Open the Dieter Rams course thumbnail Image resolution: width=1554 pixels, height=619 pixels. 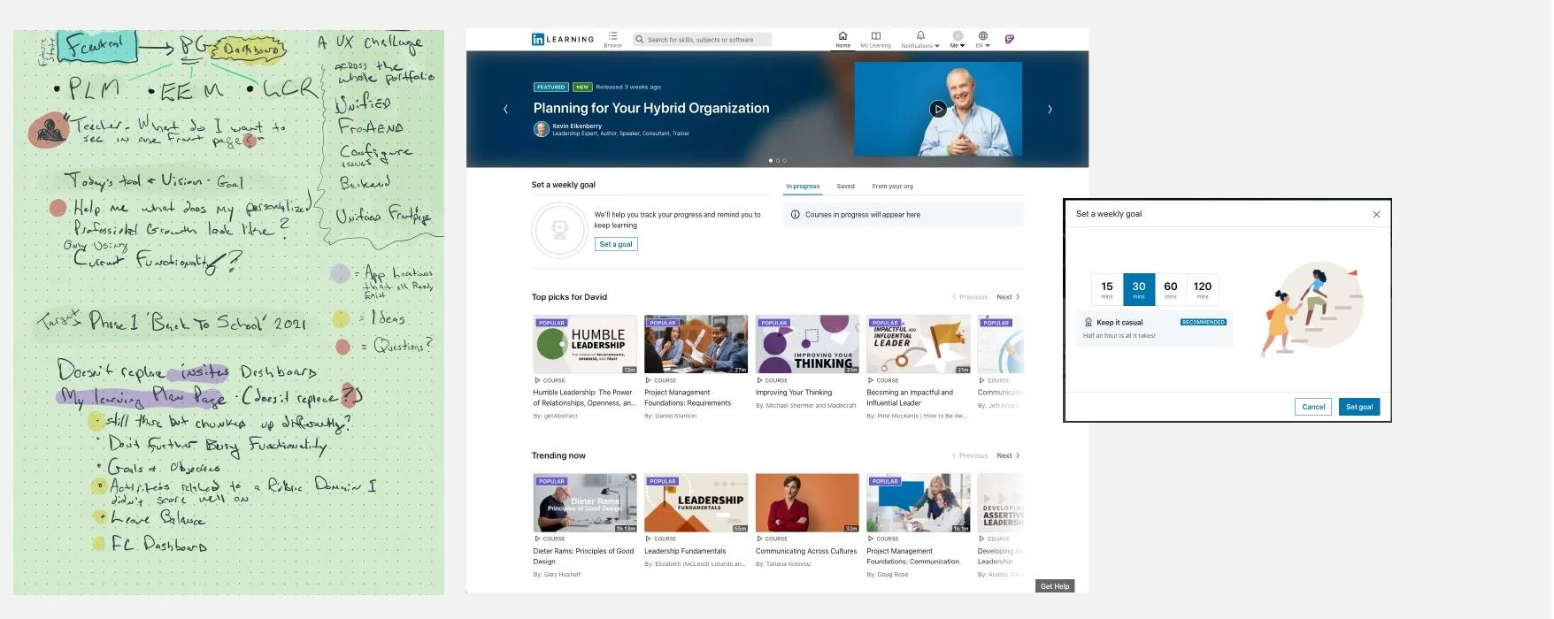pos(585,502)
